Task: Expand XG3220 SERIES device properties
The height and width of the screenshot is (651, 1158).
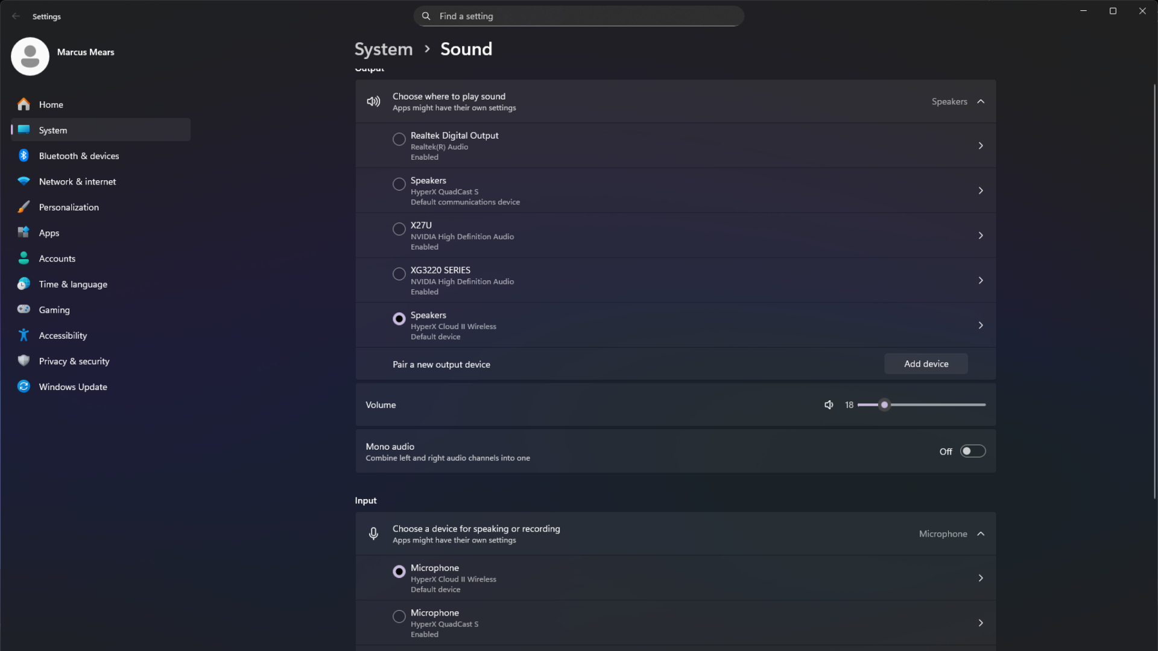Action: (981, 280)
